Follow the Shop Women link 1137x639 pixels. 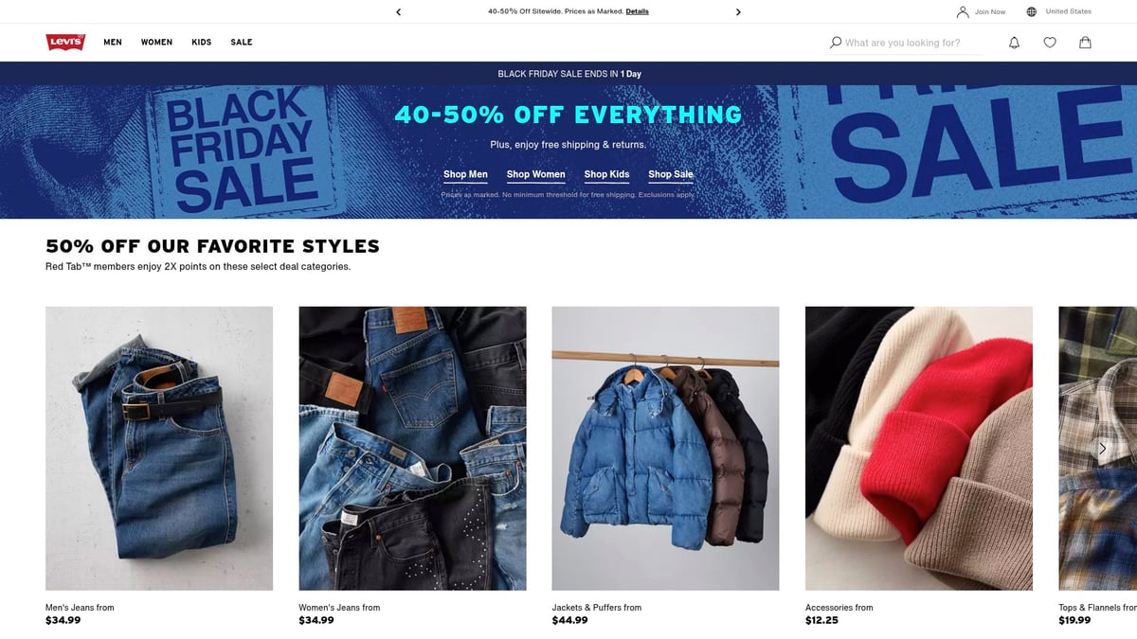(x=535, y=174)
